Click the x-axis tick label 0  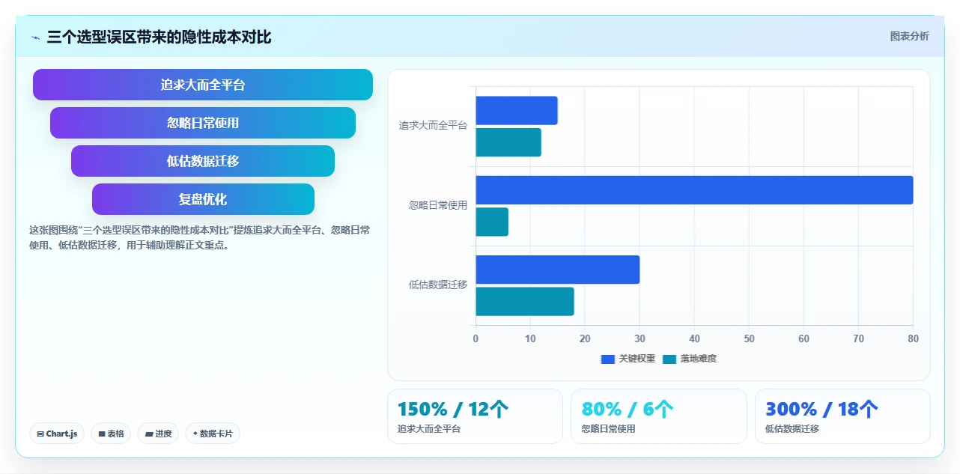click(x=476, y=338)
